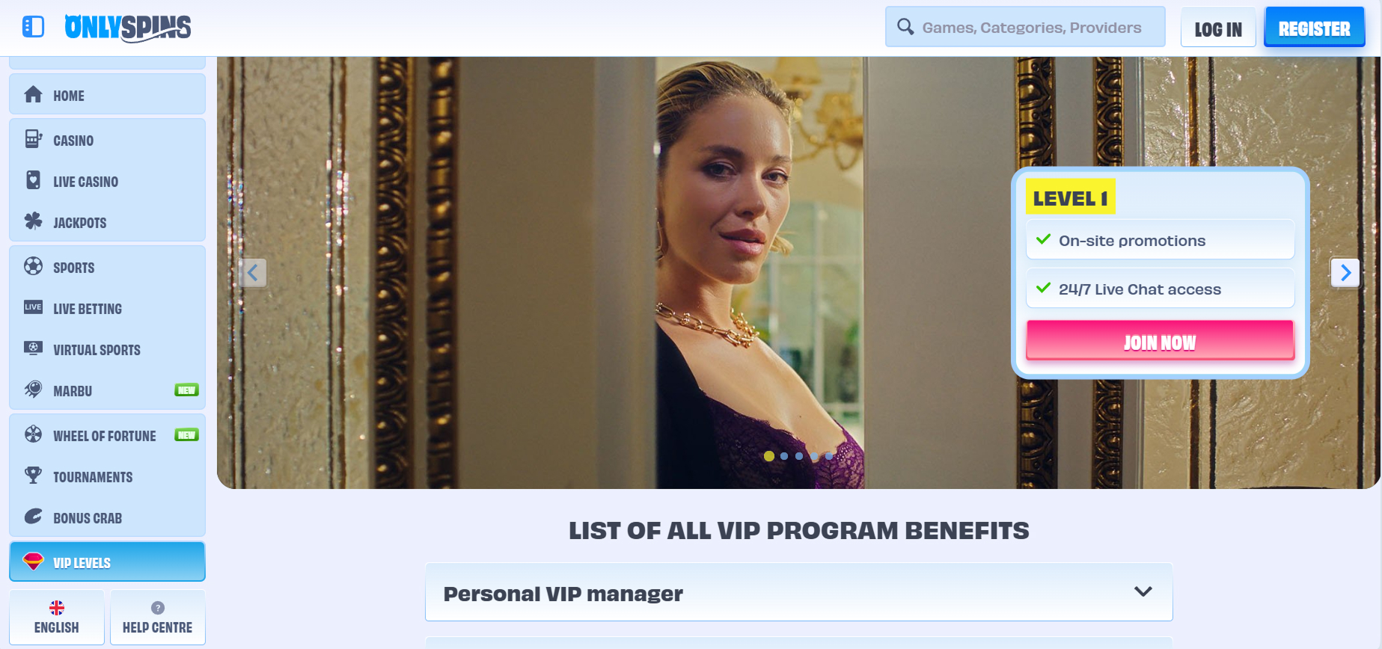
Task: Click the Register button
Action: point(1315,28)
